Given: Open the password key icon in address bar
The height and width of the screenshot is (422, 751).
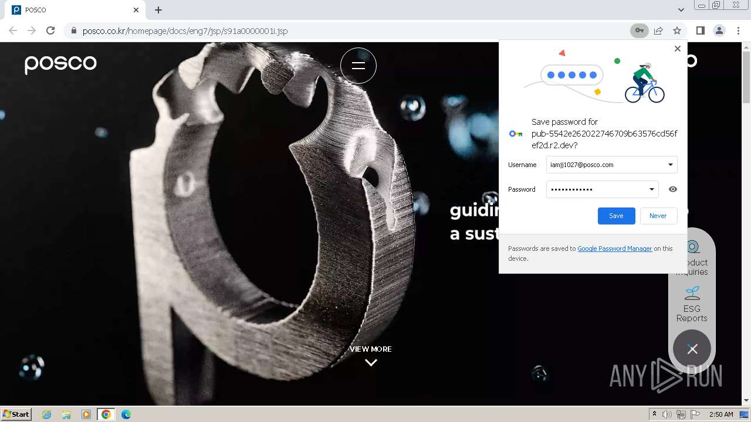Looking at the screenshot, I should pyautogui.click(x=639, y=30).
